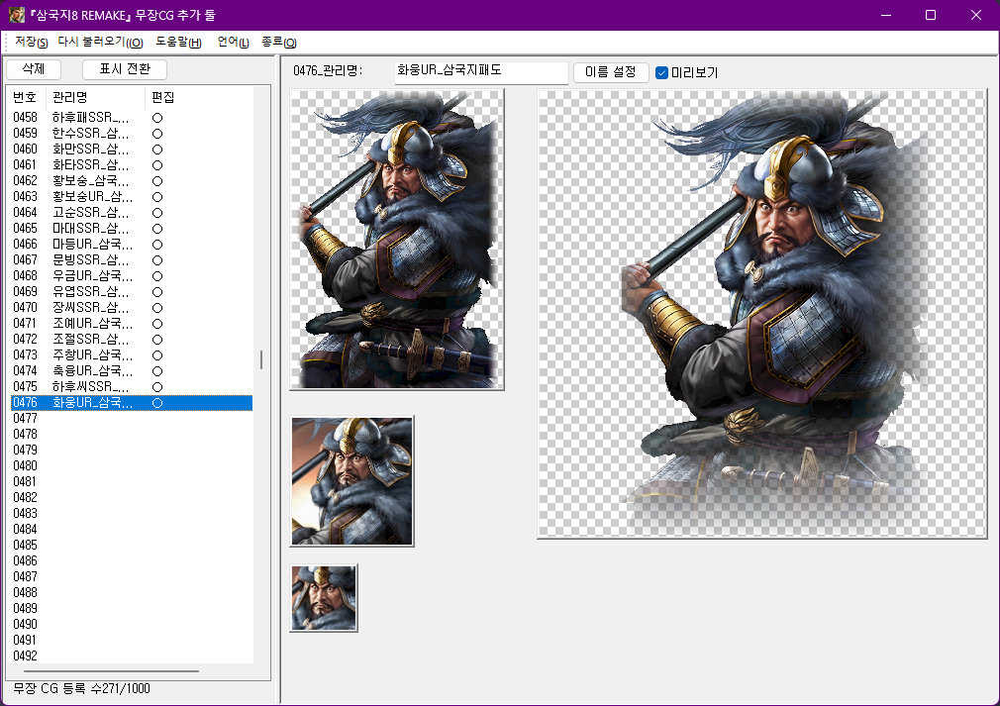Select row 0471 조예UR
Viewport: 1000px width, 706px height.
click(x=132, y=324)
